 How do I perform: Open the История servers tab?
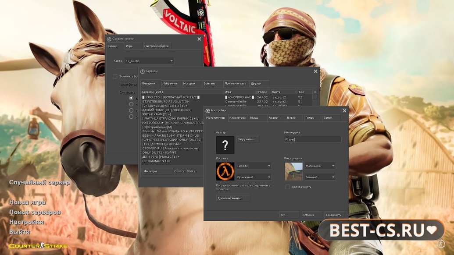click(x=191, y=84)
